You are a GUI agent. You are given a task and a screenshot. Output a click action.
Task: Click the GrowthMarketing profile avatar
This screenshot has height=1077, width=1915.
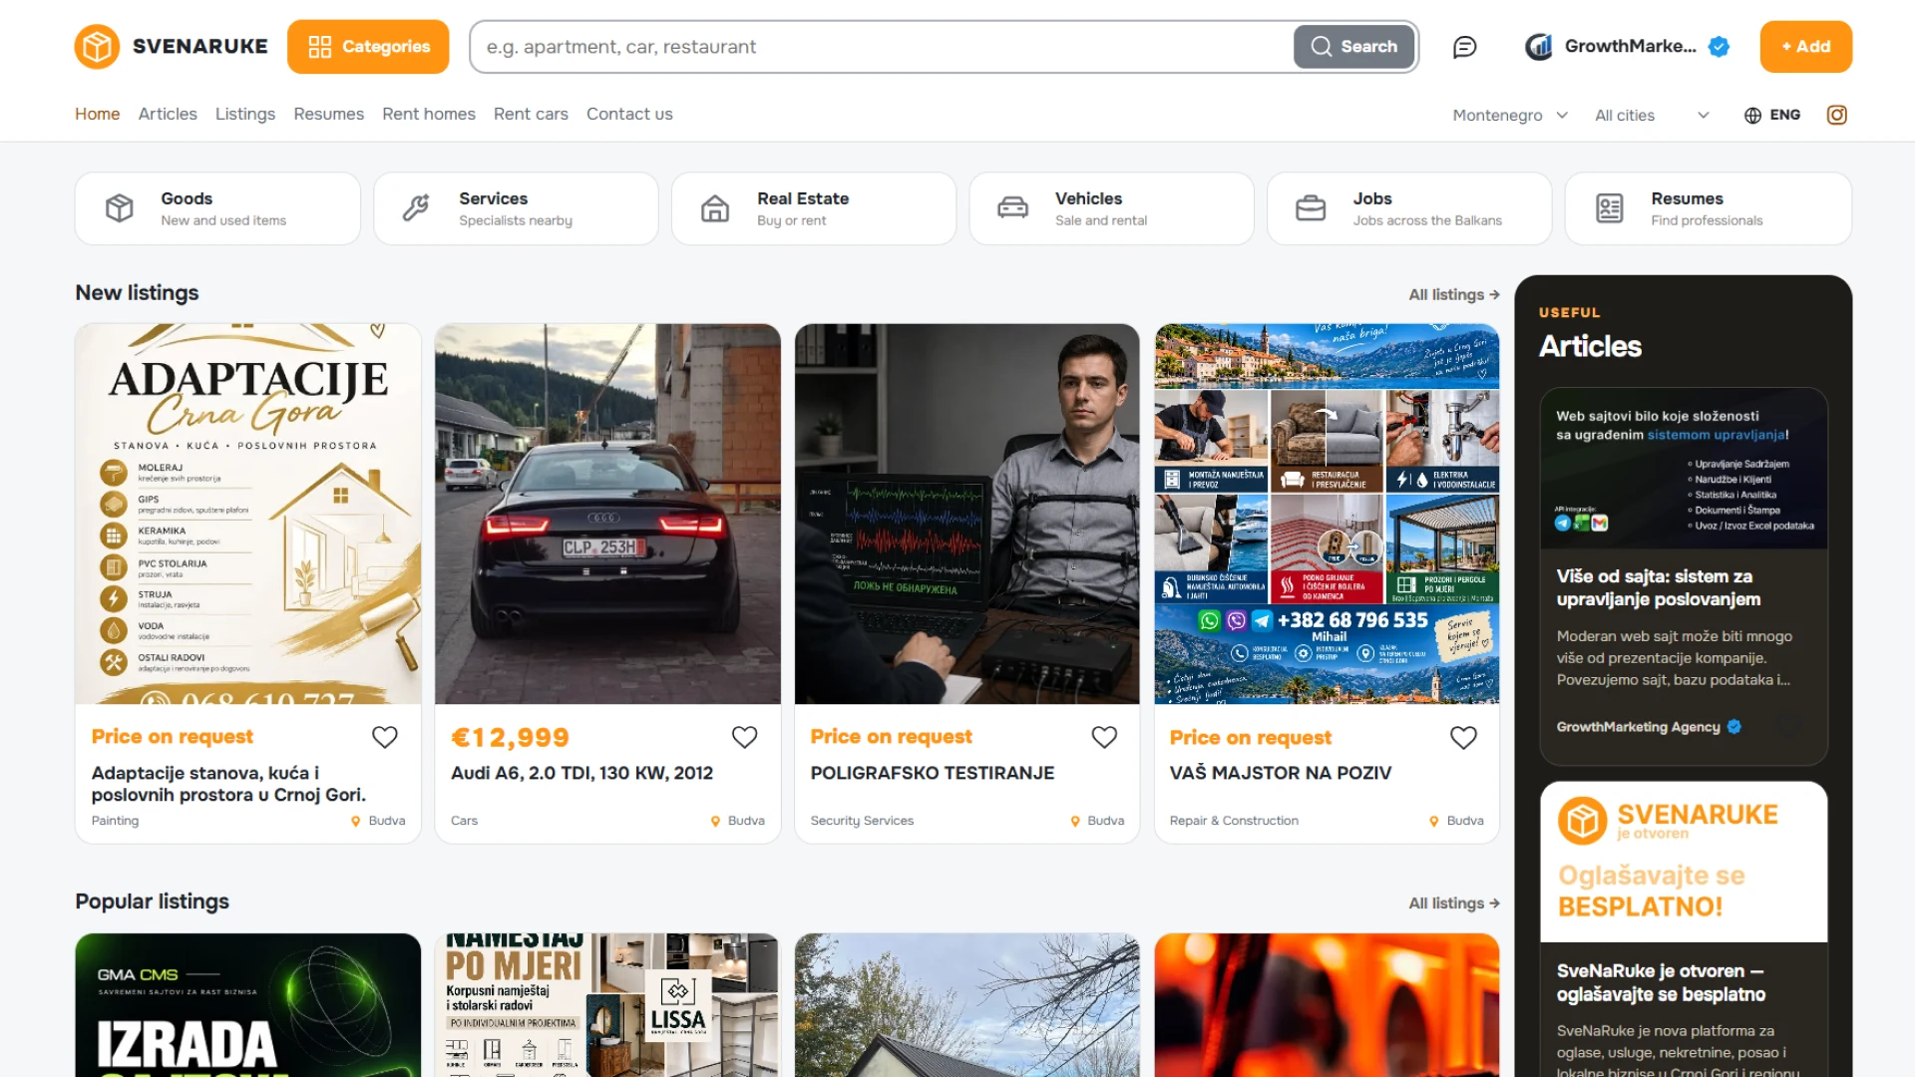(1539, 47)
